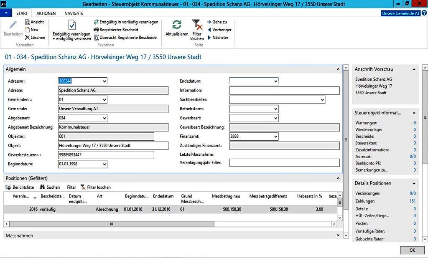Collapse the Anschrift Vorschau panel
Screen dimensions: 428x258
[414, 69]
